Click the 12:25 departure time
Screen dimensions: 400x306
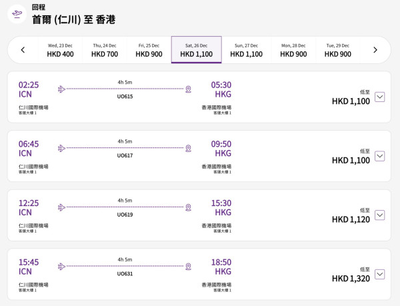(x=29, y=203)
